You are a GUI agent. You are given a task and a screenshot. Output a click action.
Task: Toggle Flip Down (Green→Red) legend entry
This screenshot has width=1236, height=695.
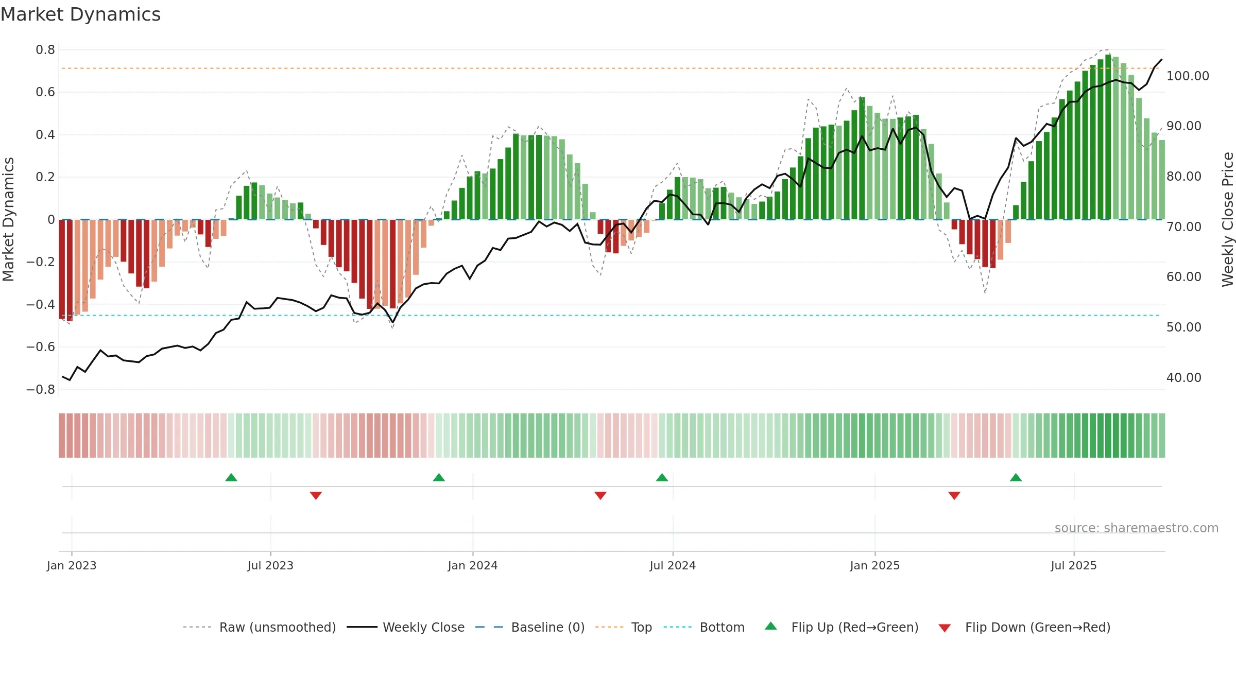tap(1024, 627)
